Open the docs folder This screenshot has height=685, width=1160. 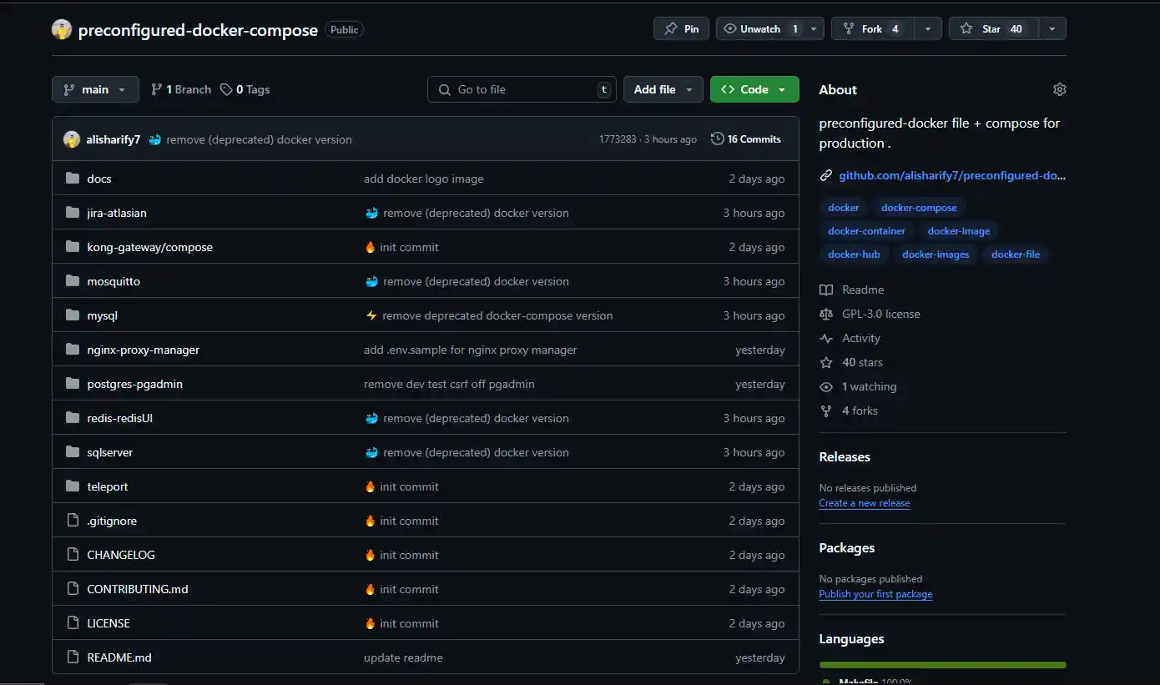pos(98,179)
